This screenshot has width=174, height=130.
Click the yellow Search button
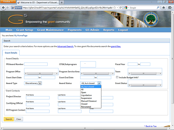[9, 119]
